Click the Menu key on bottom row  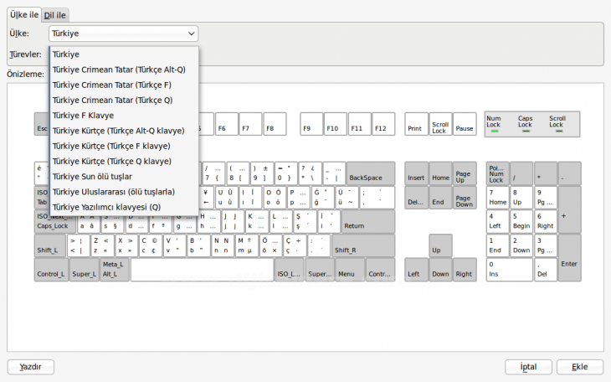[347, 270]
